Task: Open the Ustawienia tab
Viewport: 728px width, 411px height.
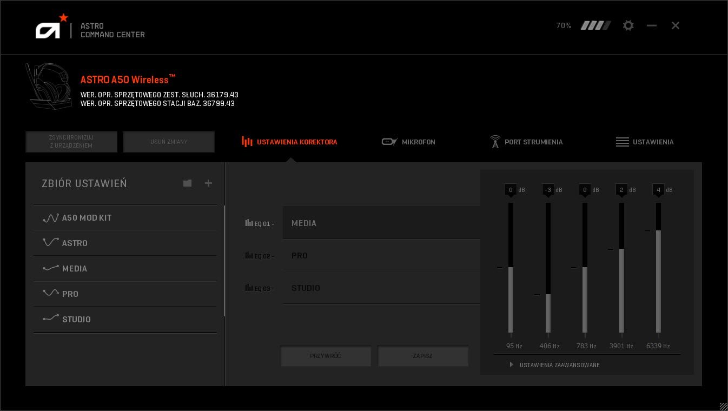Action: (653, 142)
